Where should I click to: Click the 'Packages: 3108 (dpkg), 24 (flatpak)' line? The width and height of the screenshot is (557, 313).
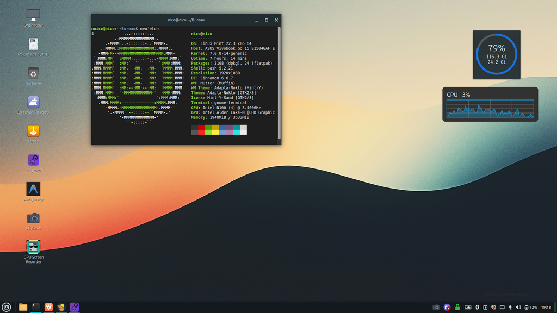tap(232, 63)
